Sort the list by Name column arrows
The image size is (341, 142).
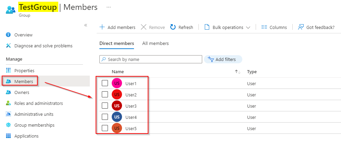point(238,72)
